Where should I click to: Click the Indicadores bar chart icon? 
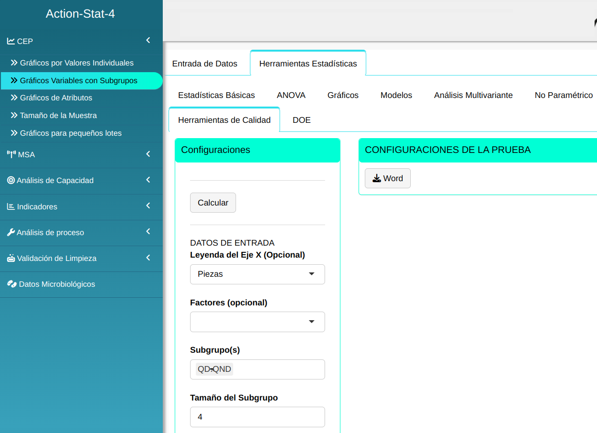[11, 206]
